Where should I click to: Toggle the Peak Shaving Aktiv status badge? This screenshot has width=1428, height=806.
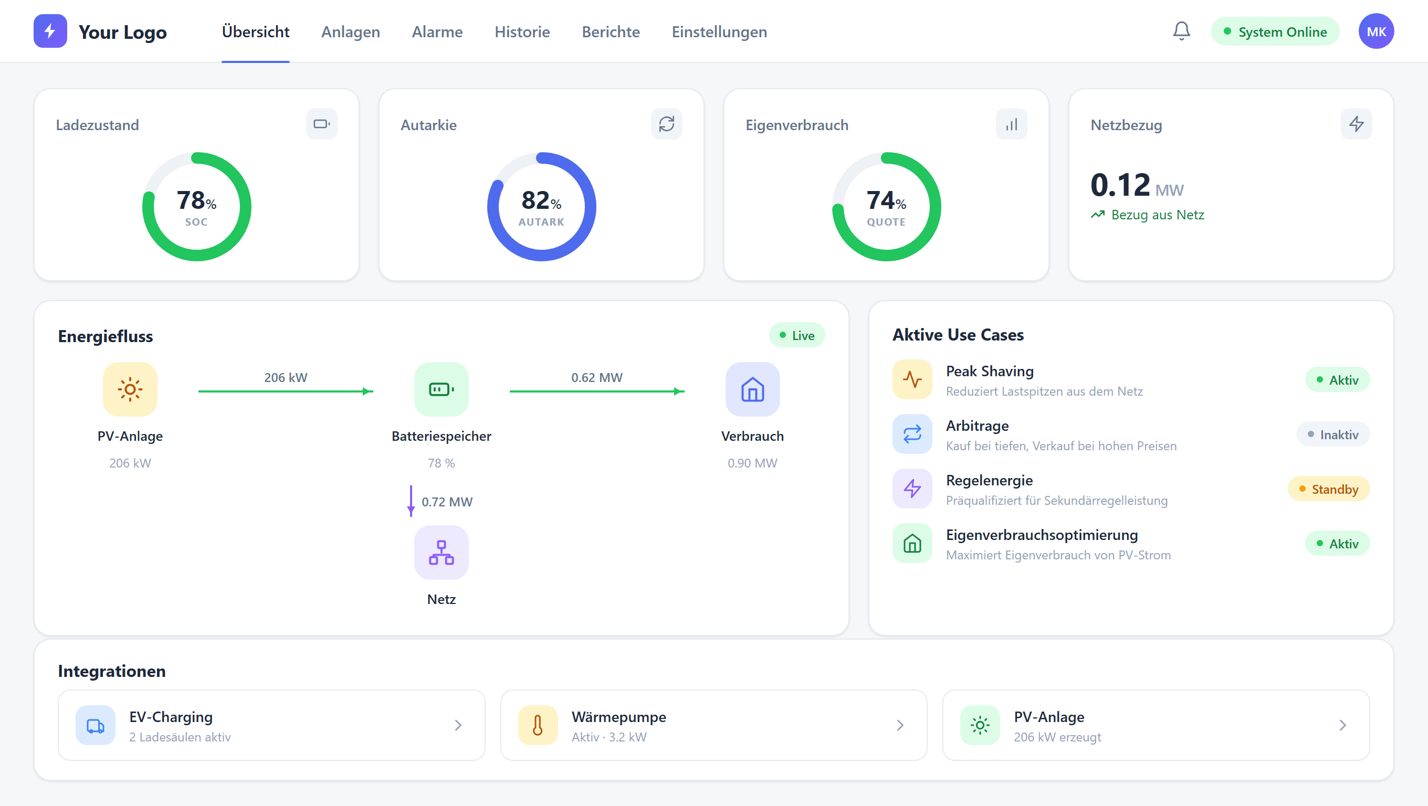1337,380
